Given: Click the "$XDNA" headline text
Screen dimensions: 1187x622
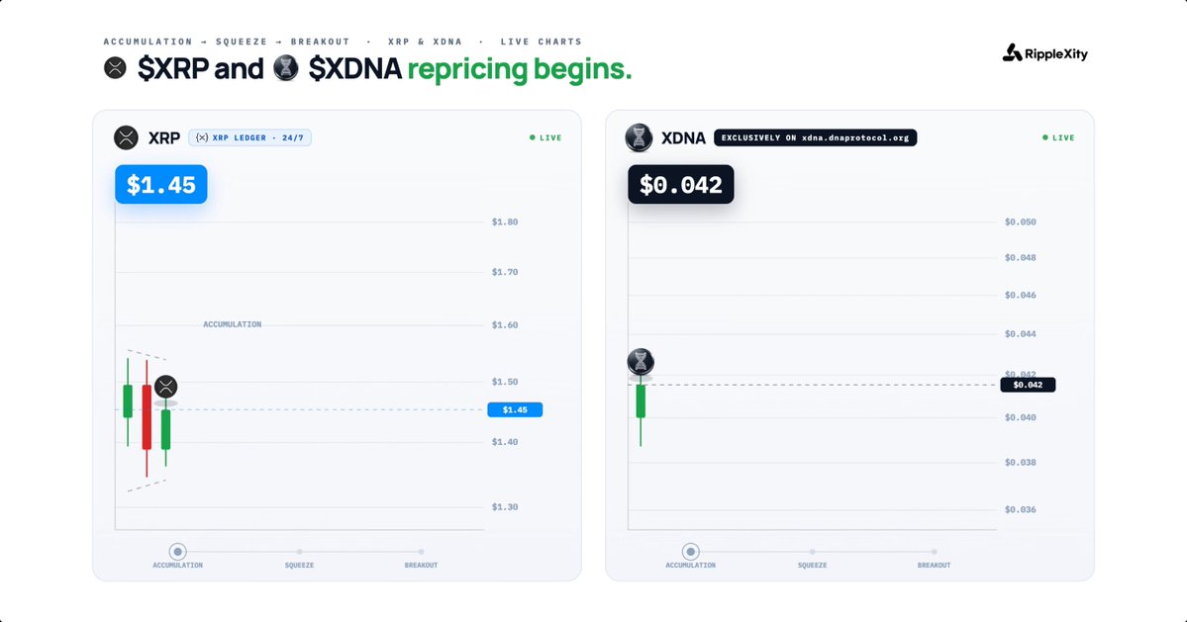Looking at the screenshot, I should [x=355, y=69].
